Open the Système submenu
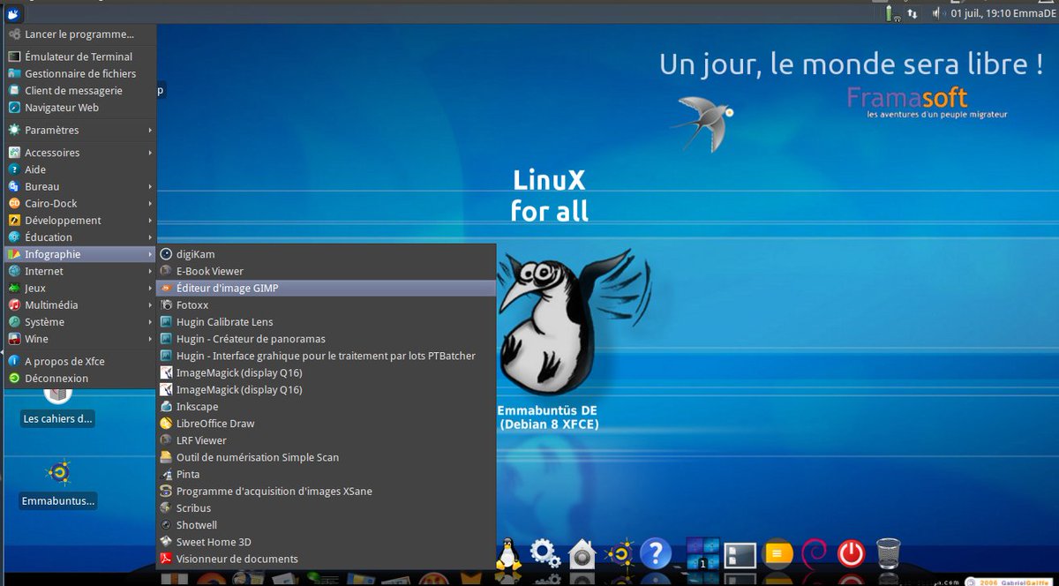 80,322
